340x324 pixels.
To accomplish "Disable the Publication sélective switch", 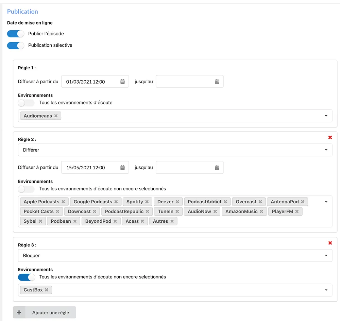I will [x=16, y=45].
